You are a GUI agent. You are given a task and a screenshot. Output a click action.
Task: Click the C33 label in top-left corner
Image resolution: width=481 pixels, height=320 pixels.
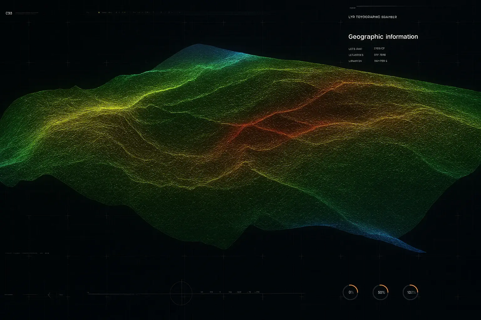9,13
